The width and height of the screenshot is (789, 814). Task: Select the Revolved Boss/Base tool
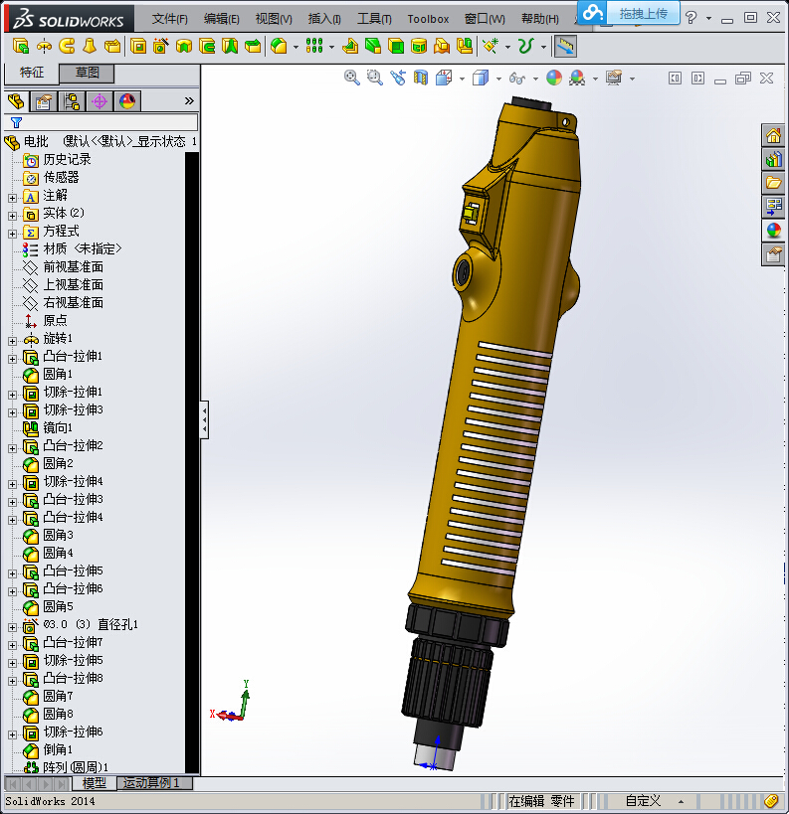[44, 46]
